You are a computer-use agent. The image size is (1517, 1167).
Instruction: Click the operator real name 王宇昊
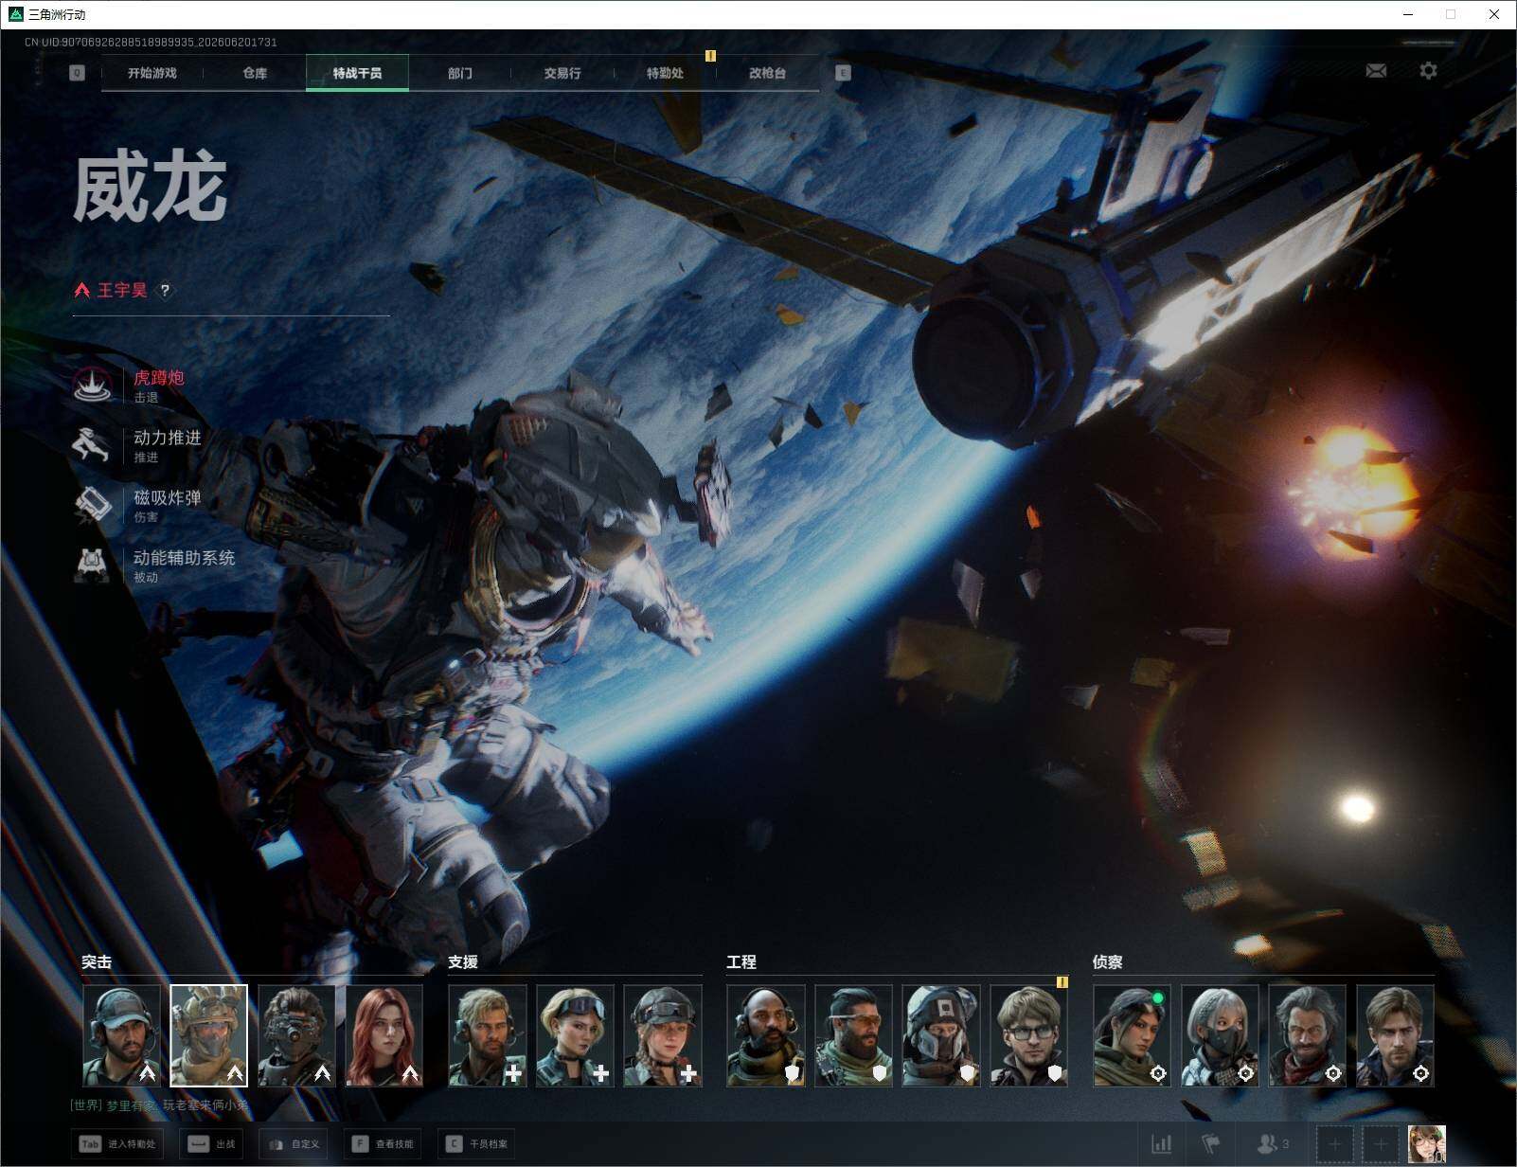(x=122, y=291)
